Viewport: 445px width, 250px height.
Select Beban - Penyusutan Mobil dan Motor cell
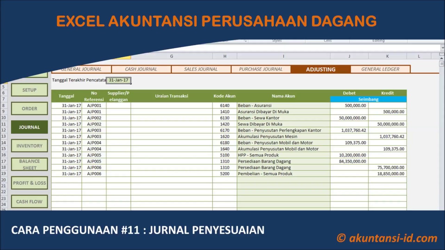click(283, 143)
